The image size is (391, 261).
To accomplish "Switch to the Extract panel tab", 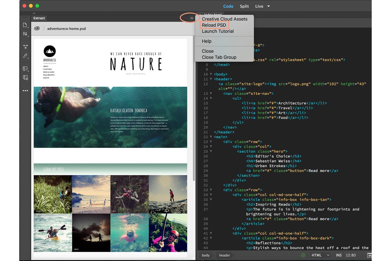I will (x=39, y=18).
